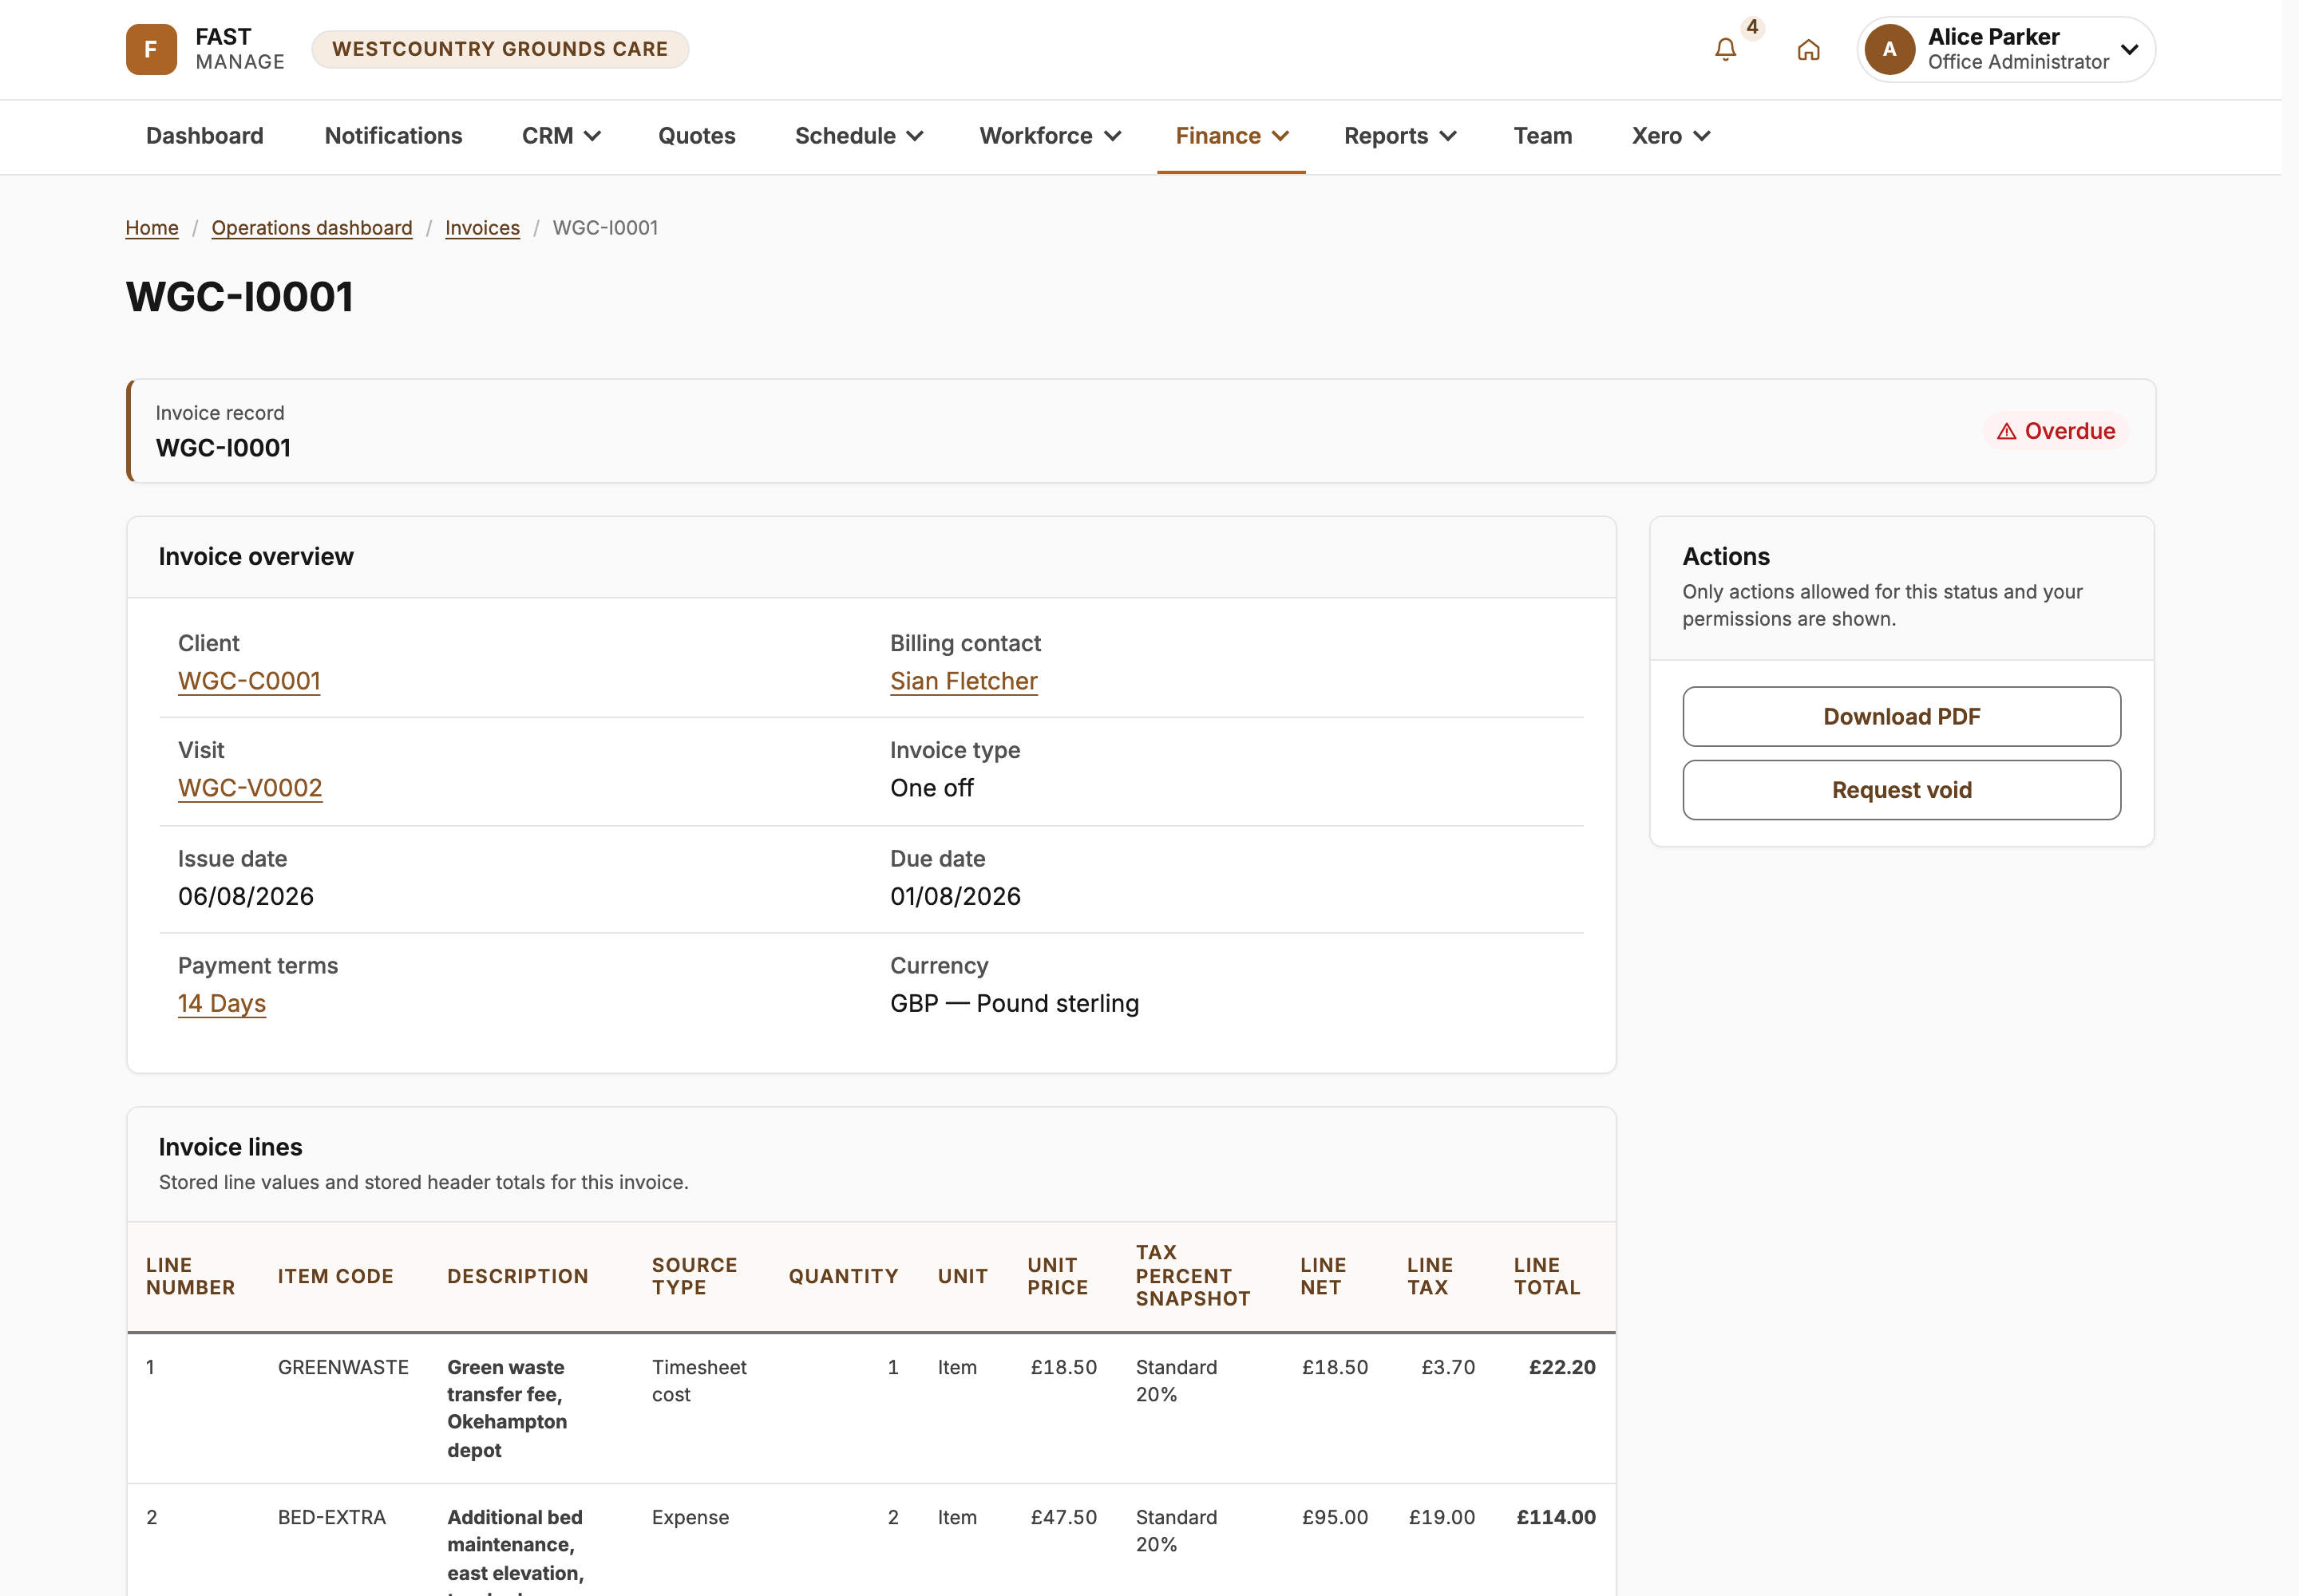Click the Request void button

[1901, 790]
